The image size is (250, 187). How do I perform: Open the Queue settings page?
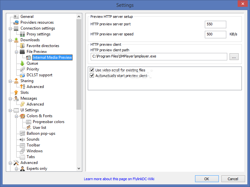pyautogui.click(x=33, y=63)
